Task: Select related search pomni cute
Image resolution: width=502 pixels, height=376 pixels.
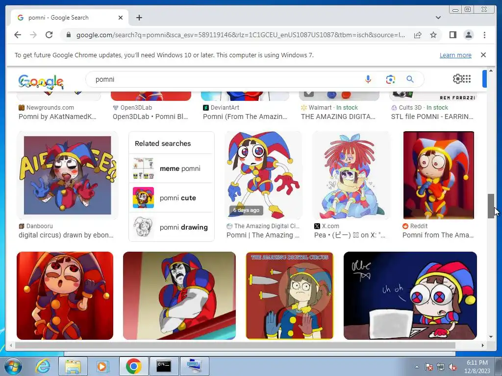Action: [x=171, y=198]
